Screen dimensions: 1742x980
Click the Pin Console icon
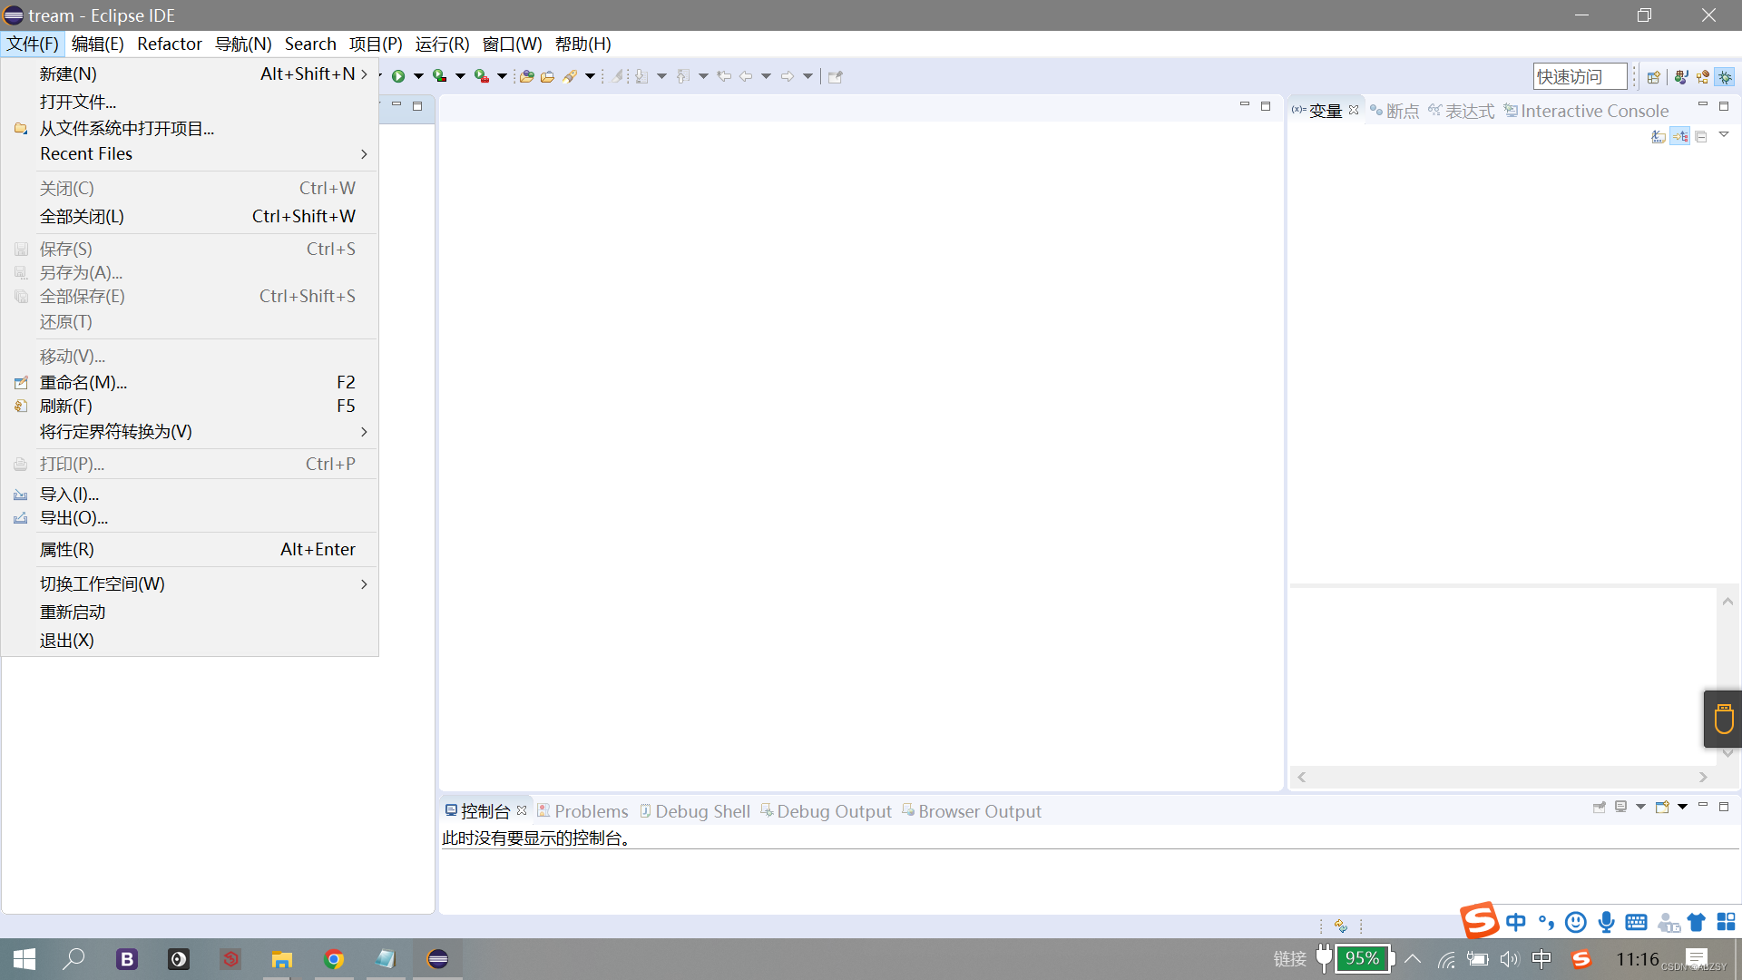1600,807
